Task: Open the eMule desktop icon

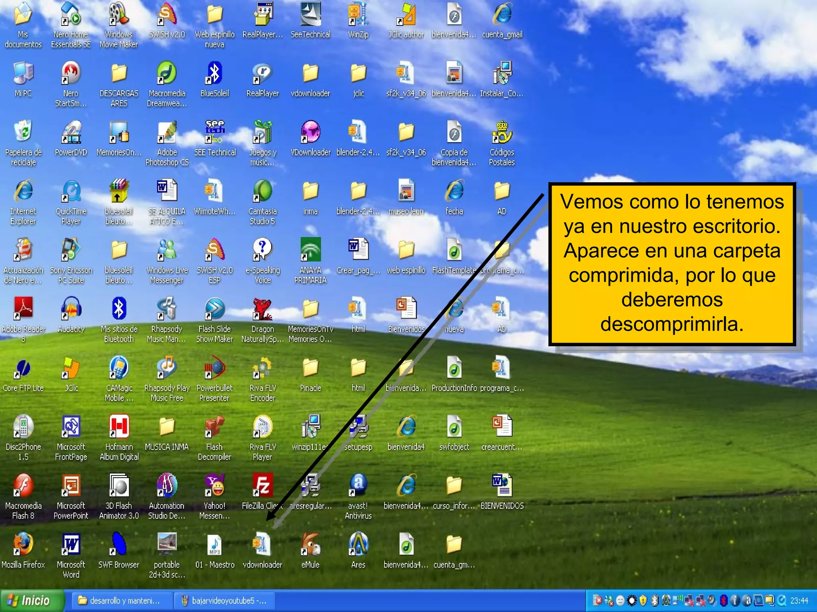Action: [310, 544]
